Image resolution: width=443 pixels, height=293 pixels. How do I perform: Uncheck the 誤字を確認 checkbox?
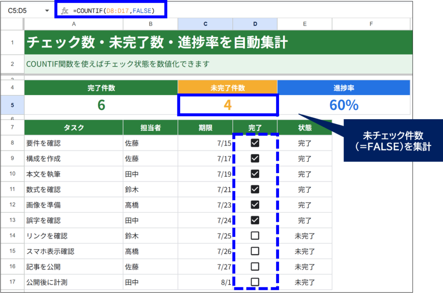coord(255,220)
